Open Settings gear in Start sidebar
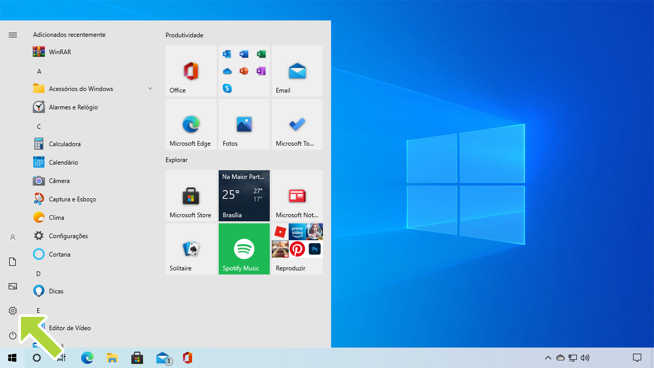 click(13, 311)
